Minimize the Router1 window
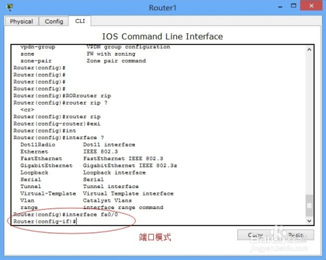Image resolution: width=326 pixels, height=260 pixels. (x=280, y=7)
